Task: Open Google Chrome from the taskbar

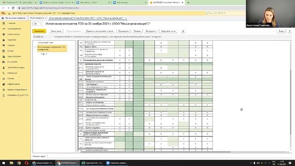Action: tap(19, 163)
